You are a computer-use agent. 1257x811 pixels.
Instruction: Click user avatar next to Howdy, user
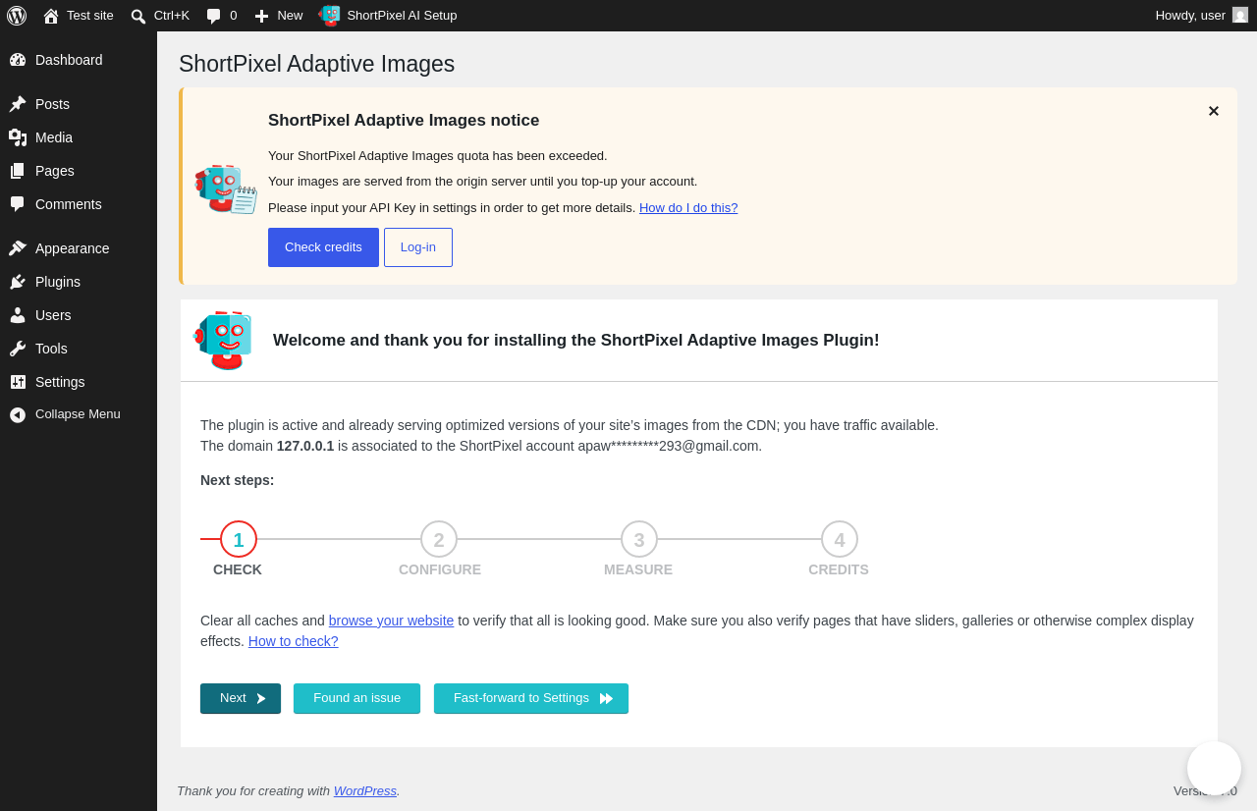1240,15
